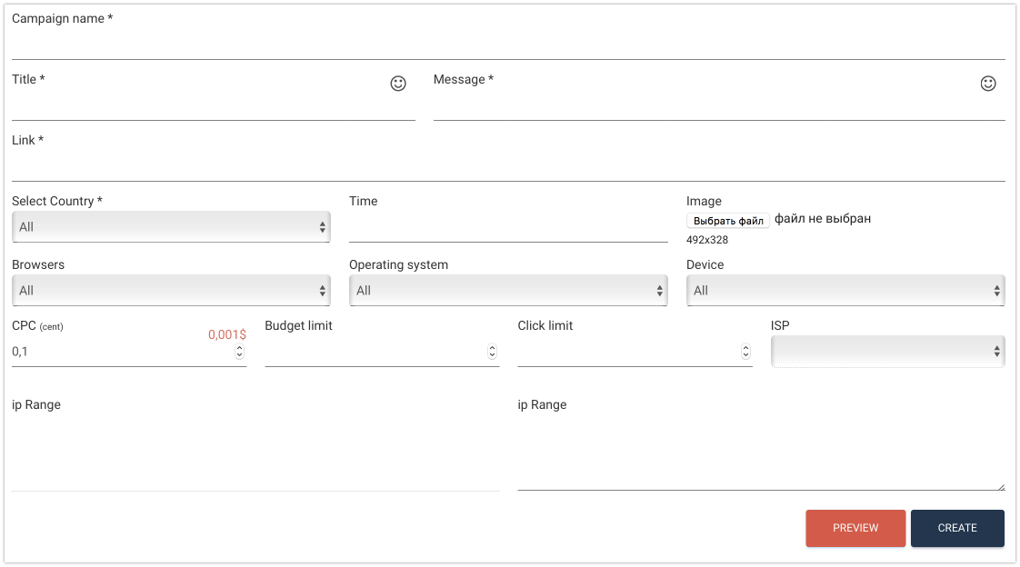This screenshot has width=1020, height=567.
Task: Focus the Campaign name input field
Action: pos(508,44)
